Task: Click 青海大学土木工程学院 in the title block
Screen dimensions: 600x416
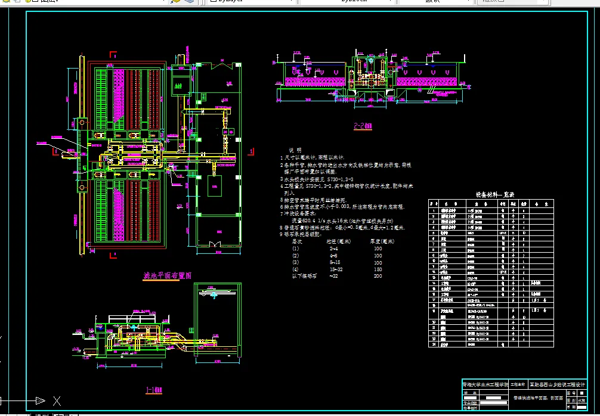Action: 485,384
